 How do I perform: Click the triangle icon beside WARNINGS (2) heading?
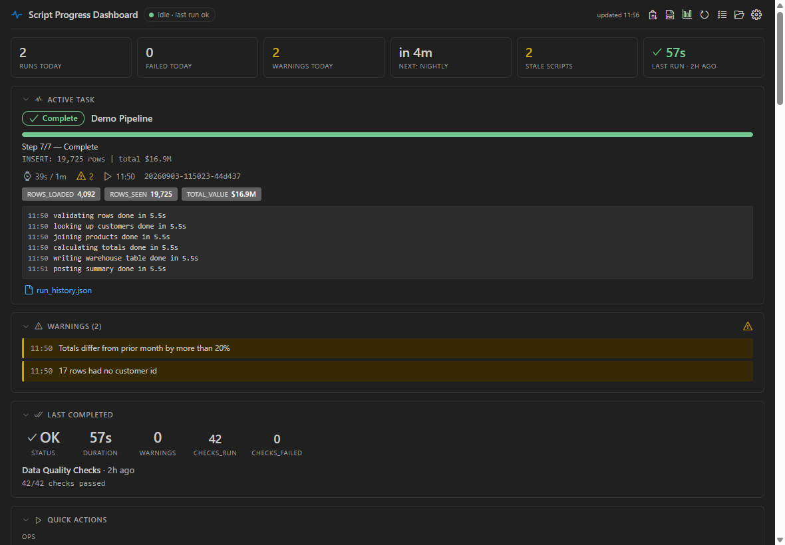(39, 326)
